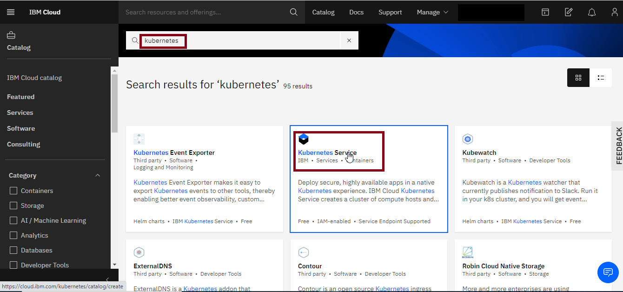The width and height of the screenshot is (623, 292).
Task: Open the hamburger navigation menu
Action: [x=11, y=12]
